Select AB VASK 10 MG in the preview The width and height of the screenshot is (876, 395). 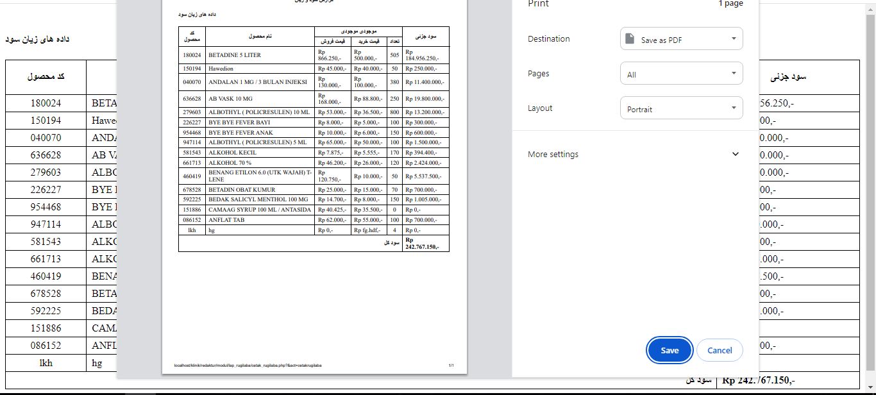click(x=231, y=99)
